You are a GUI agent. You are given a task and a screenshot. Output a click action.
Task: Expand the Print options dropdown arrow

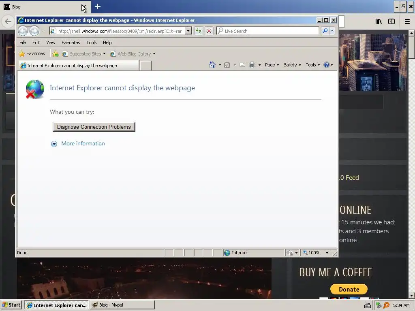260,65
